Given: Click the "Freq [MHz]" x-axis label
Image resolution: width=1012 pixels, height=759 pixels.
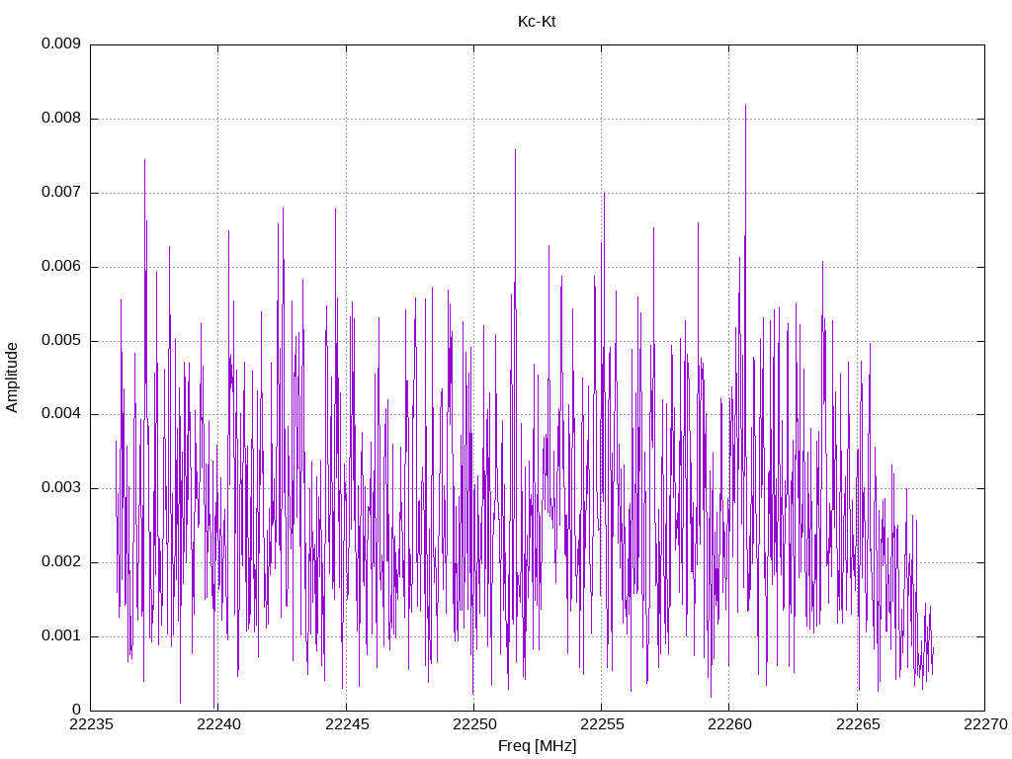Looking at the screenshot, I should (x=537, y=746).
